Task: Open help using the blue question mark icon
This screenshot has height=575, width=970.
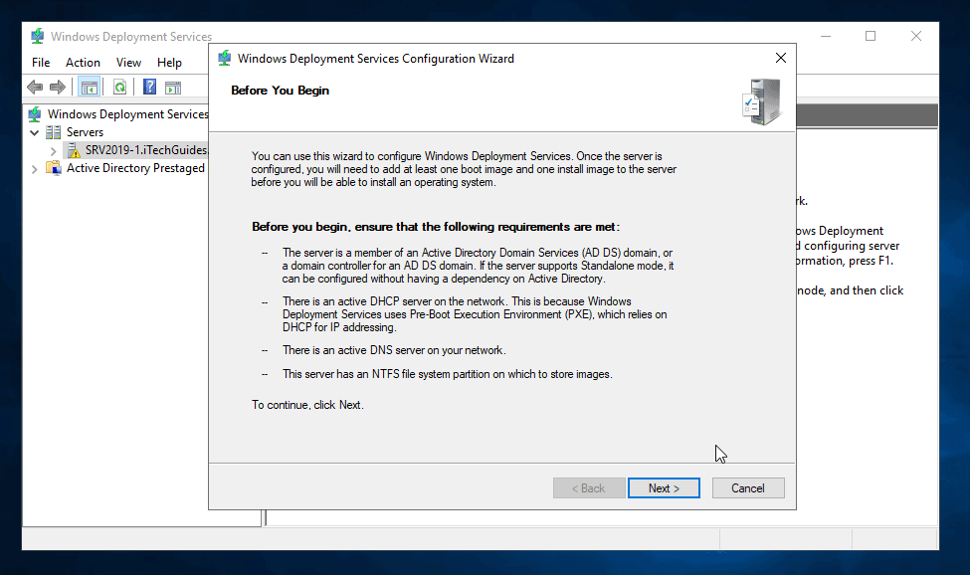Action: pos(148,87)
